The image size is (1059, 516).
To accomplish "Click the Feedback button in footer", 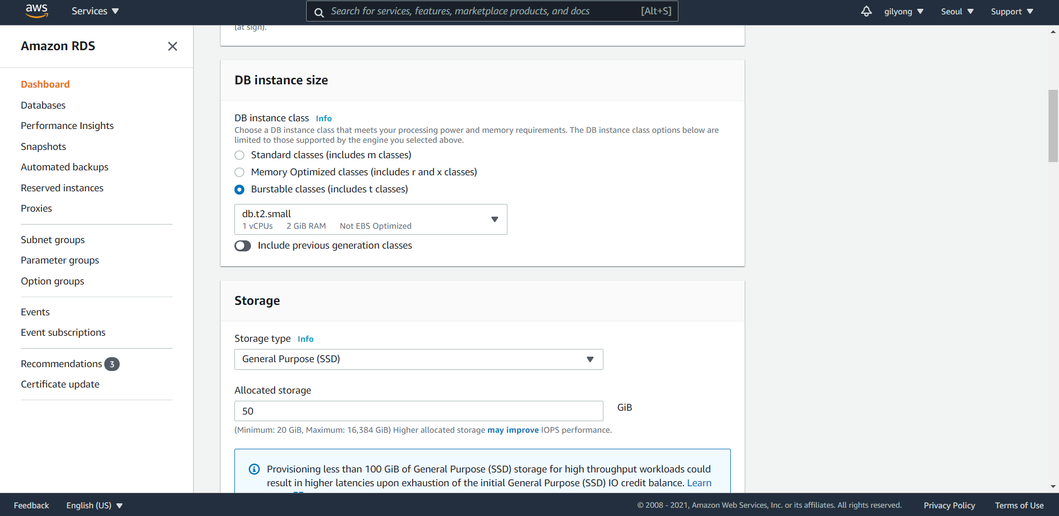I will click(31, 506).
